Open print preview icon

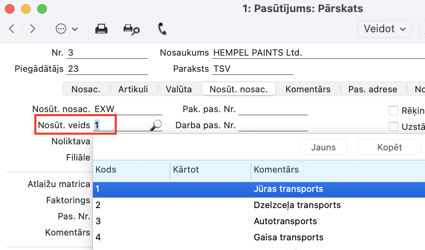[x=131, y=29]
